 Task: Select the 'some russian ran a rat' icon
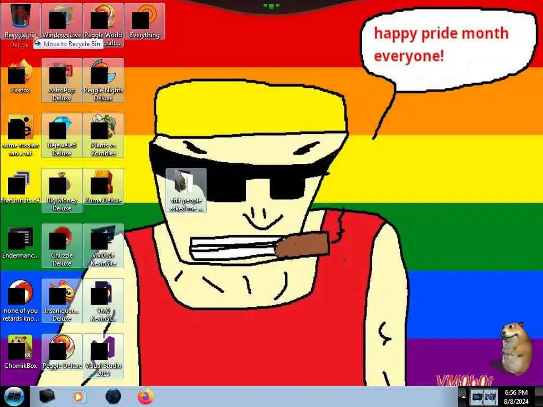[x=21, y=135]
